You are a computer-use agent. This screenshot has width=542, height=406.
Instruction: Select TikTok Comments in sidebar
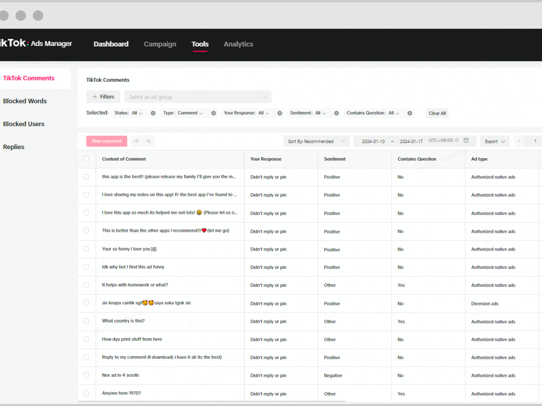tap(29, 78)
